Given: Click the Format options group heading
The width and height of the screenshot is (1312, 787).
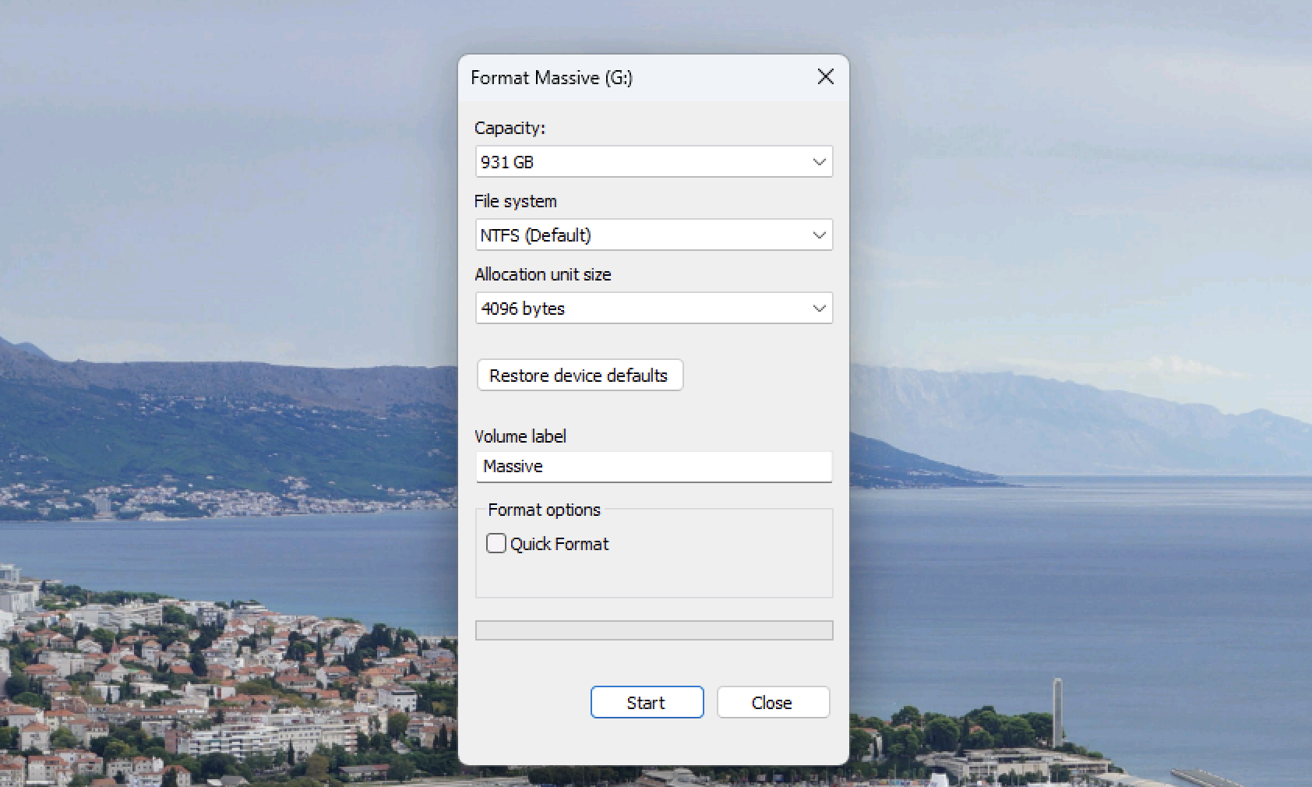Looking at the screenshot, I should pyautogui.click(x=544, y=510).
